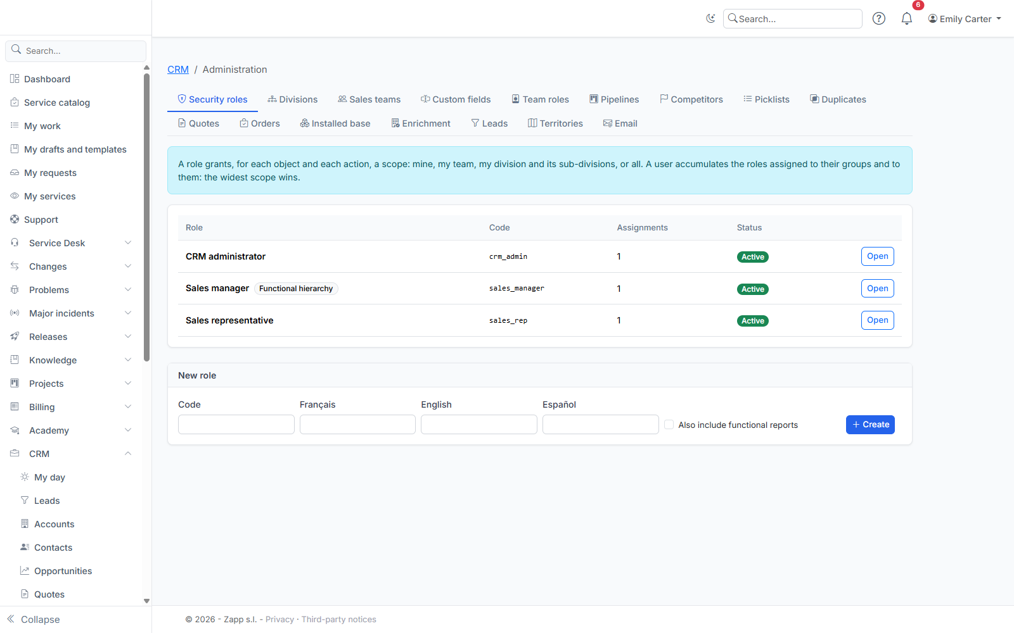Click the Dashboard sidebar icon
1014x633 pixels.
pyautogui.click(x=15, y=79)
